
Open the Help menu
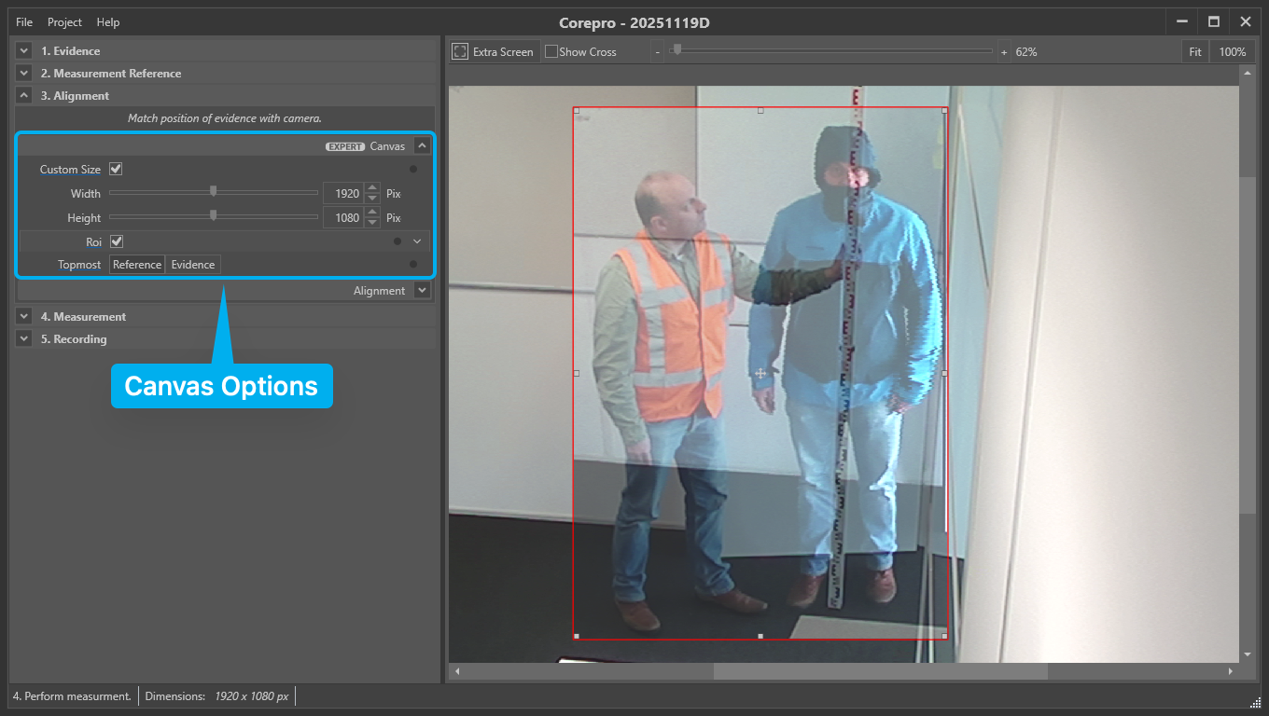pyautogui.click(x=108, y=21)
